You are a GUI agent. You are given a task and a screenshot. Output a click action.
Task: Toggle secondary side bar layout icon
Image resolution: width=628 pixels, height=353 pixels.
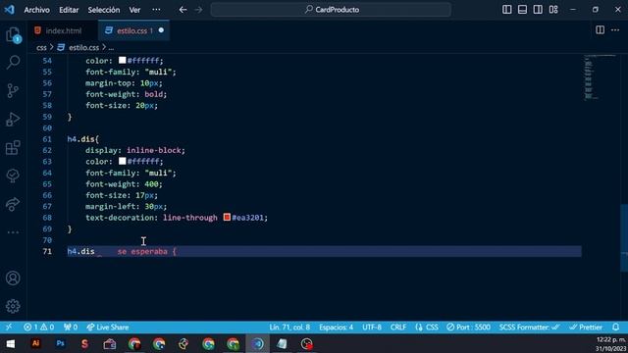[x=538, y=10]
